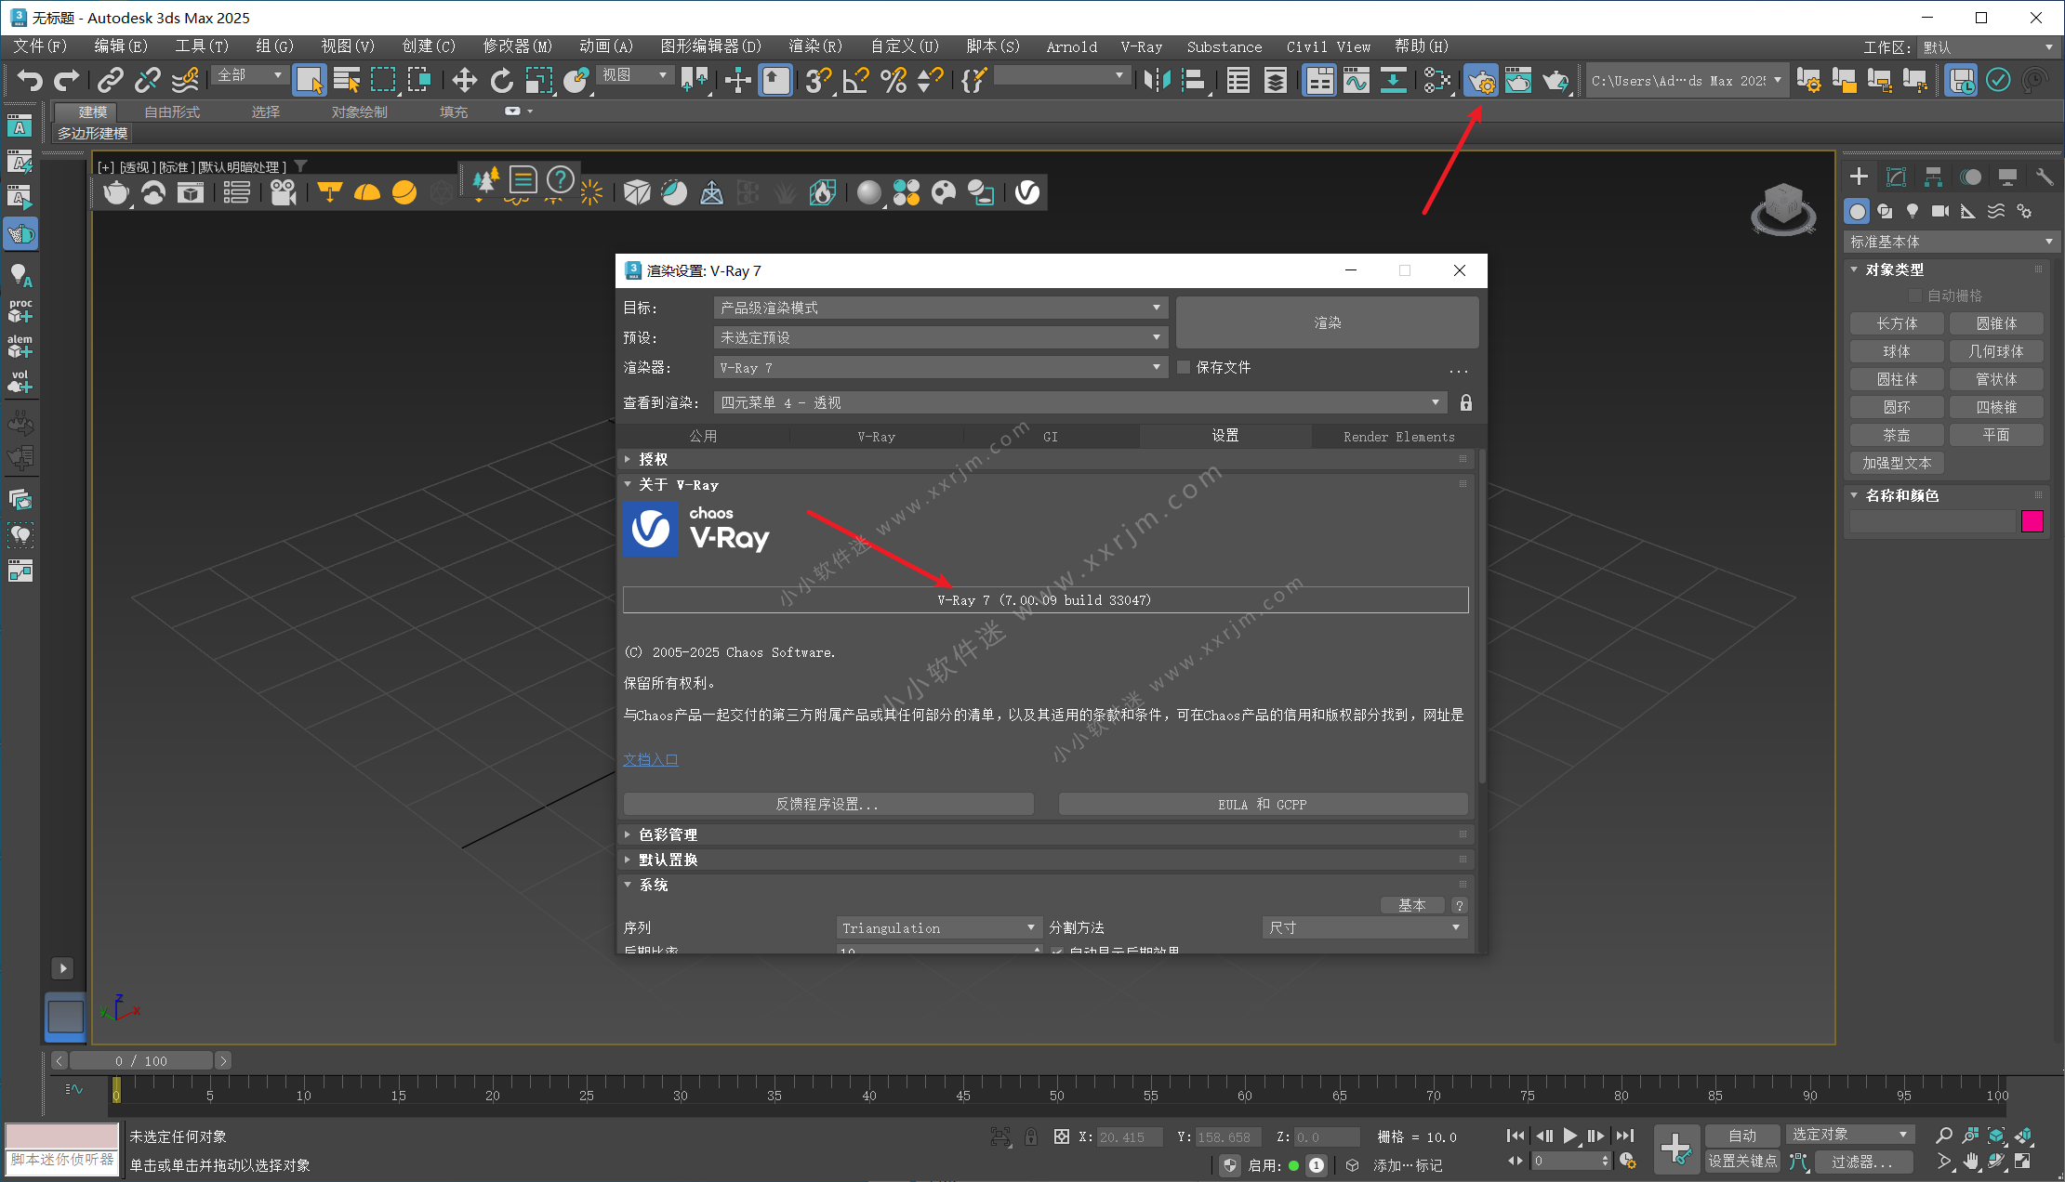Enable the 保存文件 checkbox
The height and width of the screenshot is (1182, 2065).
point(1184,367)
